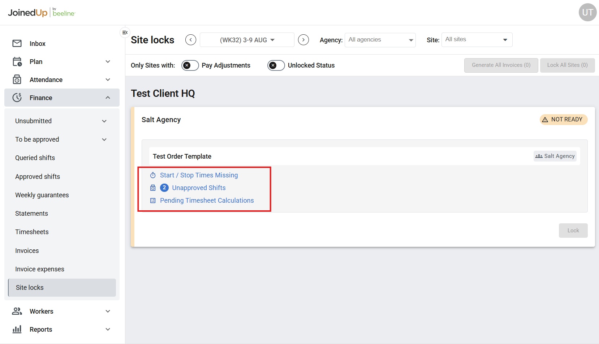Toggle the Pay Adjustments switch

190,65
